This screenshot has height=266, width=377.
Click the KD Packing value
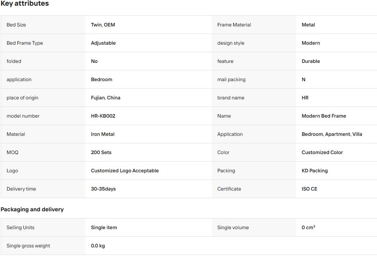pos(315,171)
